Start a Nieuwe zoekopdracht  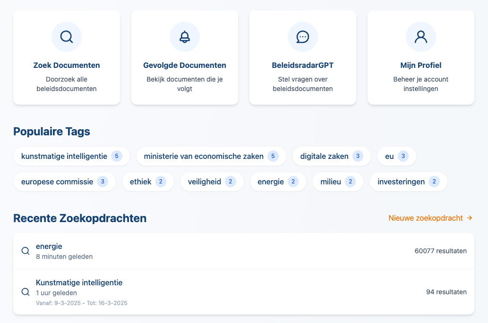pos(425,218)
